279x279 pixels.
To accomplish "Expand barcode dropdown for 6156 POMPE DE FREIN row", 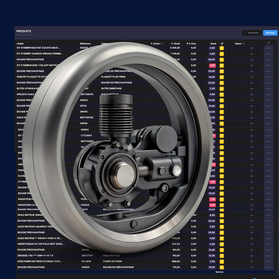I will point(253,261).
